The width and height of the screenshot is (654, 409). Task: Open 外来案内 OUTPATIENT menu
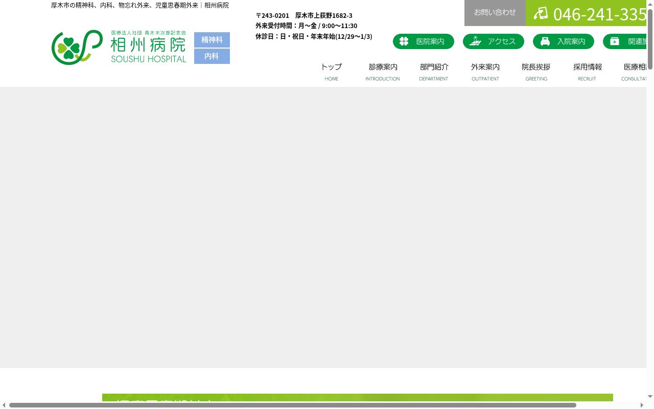485,72
